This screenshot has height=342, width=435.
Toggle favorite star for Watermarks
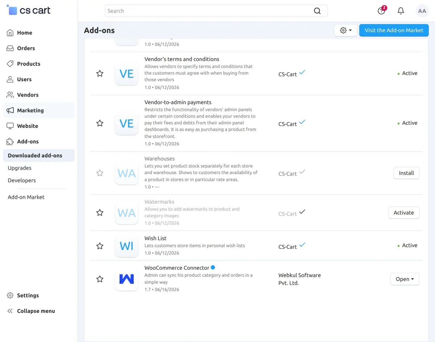point(100,213)
